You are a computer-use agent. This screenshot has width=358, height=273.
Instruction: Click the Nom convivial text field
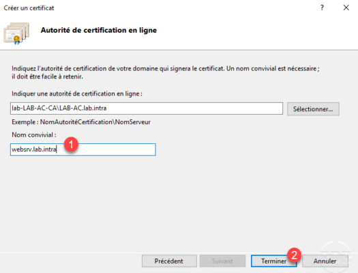click(x=83, y=149)
